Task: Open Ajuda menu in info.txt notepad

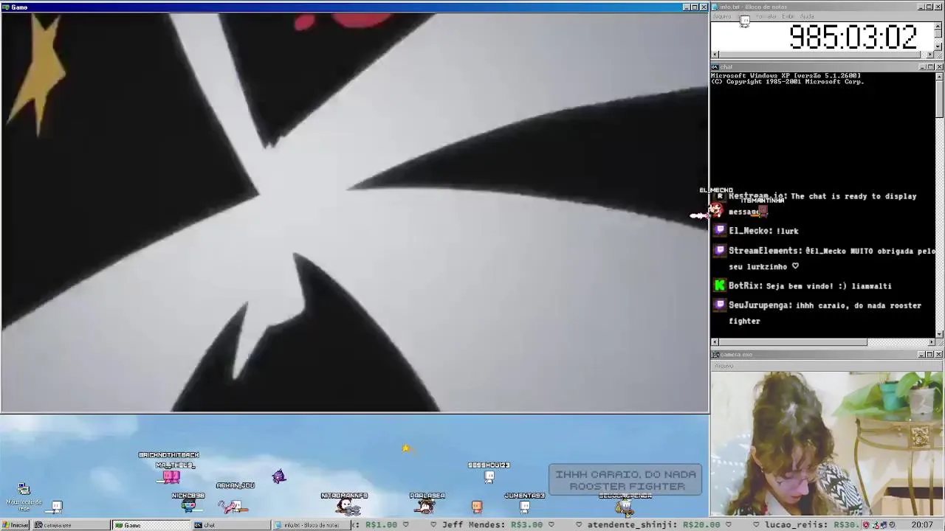Action: click(x=808, y=16)
